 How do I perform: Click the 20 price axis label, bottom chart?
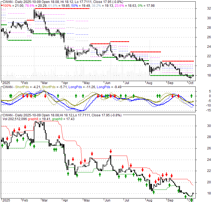[x=209, y=182]
